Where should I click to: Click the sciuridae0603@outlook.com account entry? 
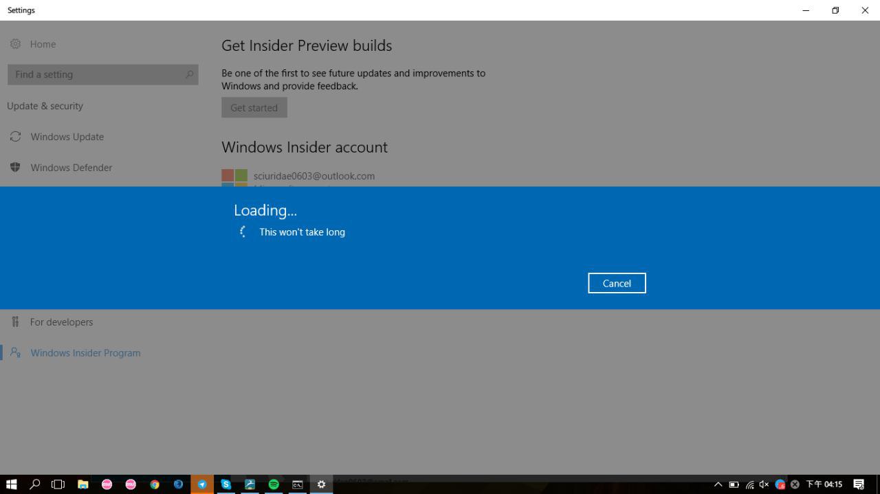(x=314, y=176)
